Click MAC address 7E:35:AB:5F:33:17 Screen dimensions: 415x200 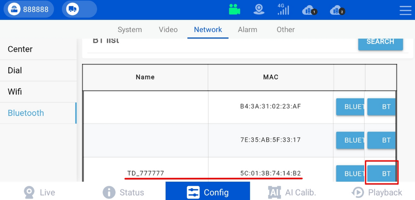point(270,140)
